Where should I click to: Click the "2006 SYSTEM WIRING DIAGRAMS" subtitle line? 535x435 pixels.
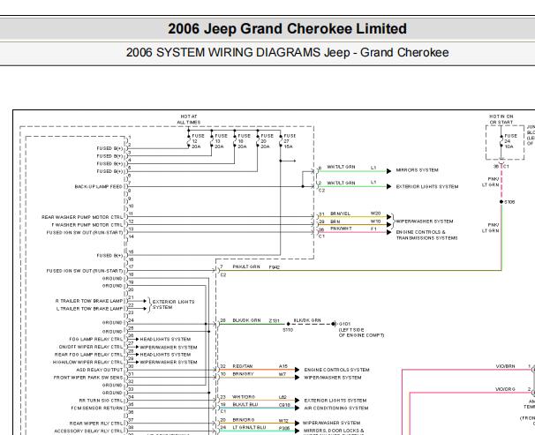[287, 53]
